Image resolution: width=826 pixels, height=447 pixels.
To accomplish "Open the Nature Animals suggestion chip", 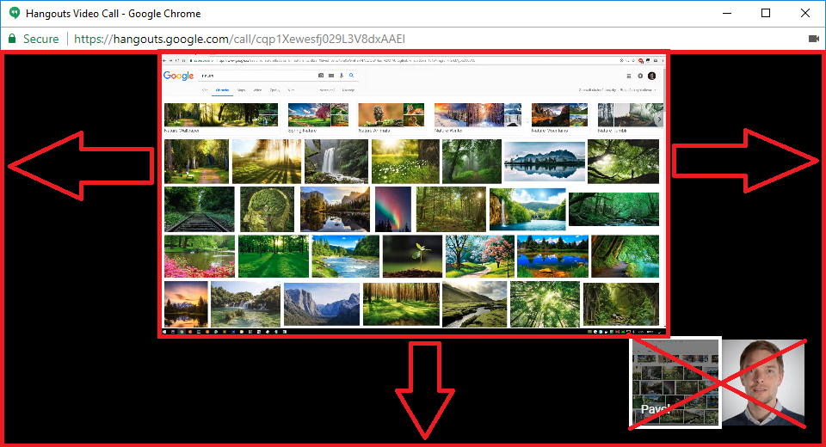I will tap(391, 118).
